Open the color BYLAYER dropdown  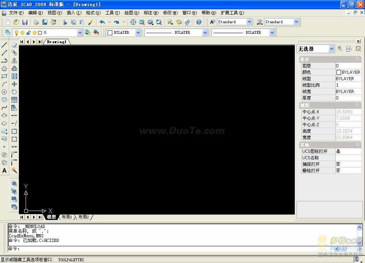[x=138, y=32]
